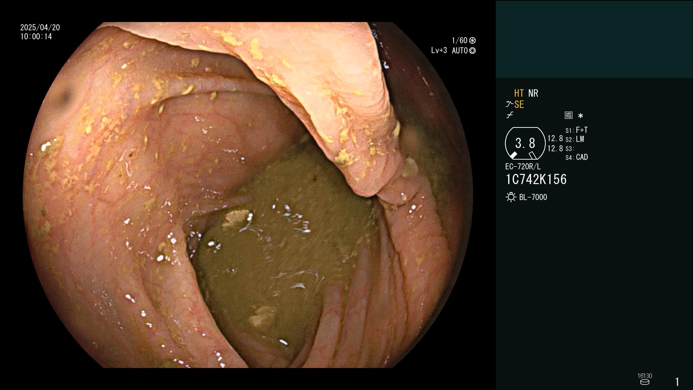Click the upper 12.8 value next to S2
This screenshot has width=693, height=390.
[555, 139]
